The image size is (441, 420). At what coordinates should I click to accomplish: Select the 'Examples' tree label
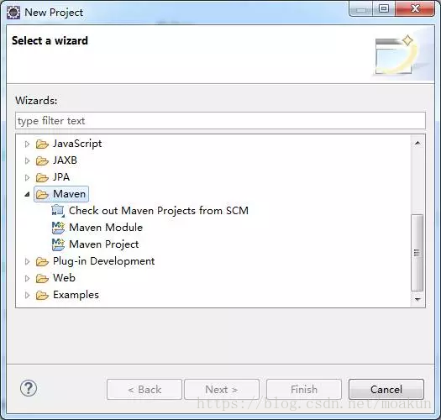click(x=76, y=295)
